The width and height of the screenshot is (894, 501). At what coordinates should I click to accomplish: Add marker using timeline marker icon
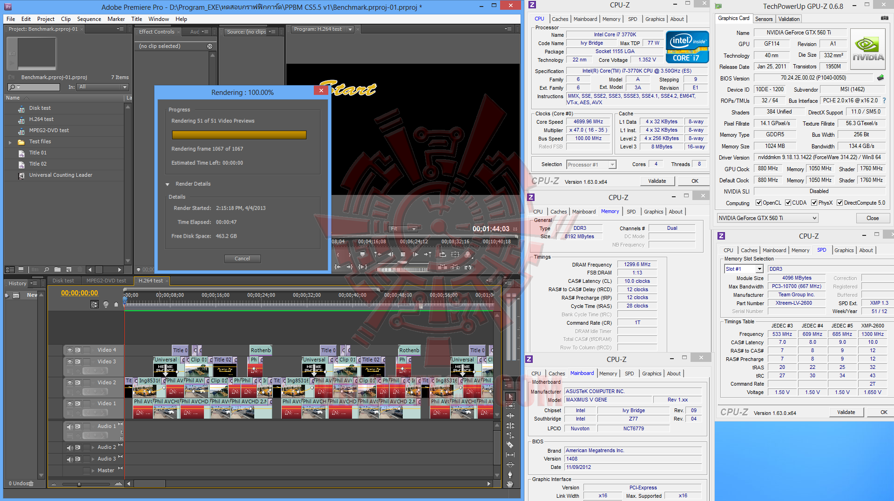[x=116, y=304]
